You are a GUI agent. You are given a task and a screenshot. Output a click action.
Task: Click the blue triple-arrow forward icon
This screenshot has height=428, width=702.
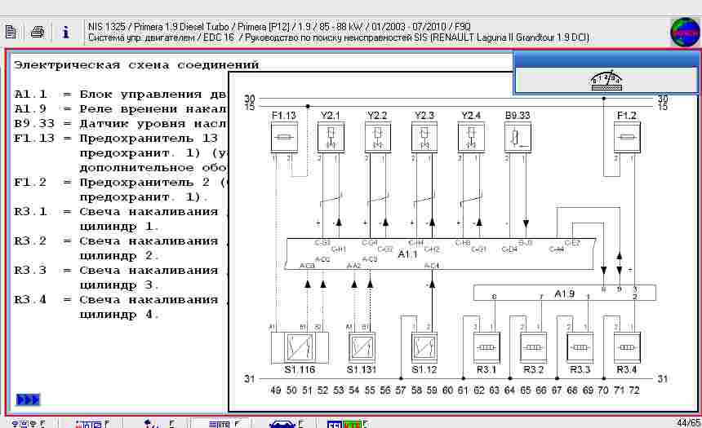(x=28, y=399)
